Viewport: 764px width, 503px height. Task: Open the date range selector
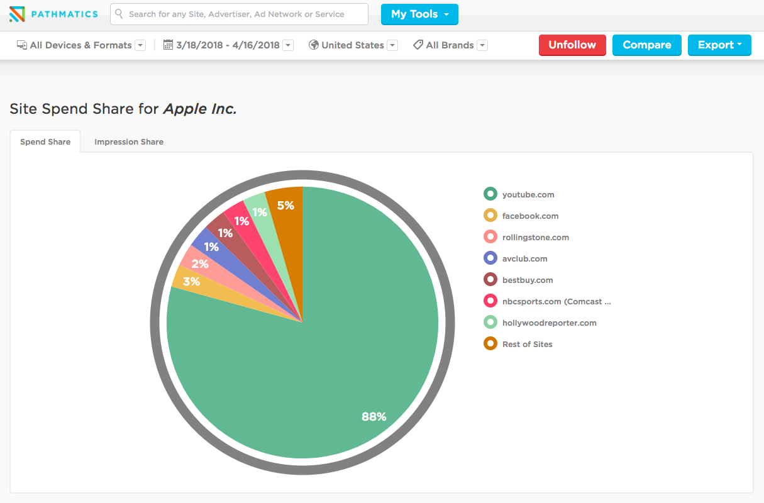(x=287, y=45)
